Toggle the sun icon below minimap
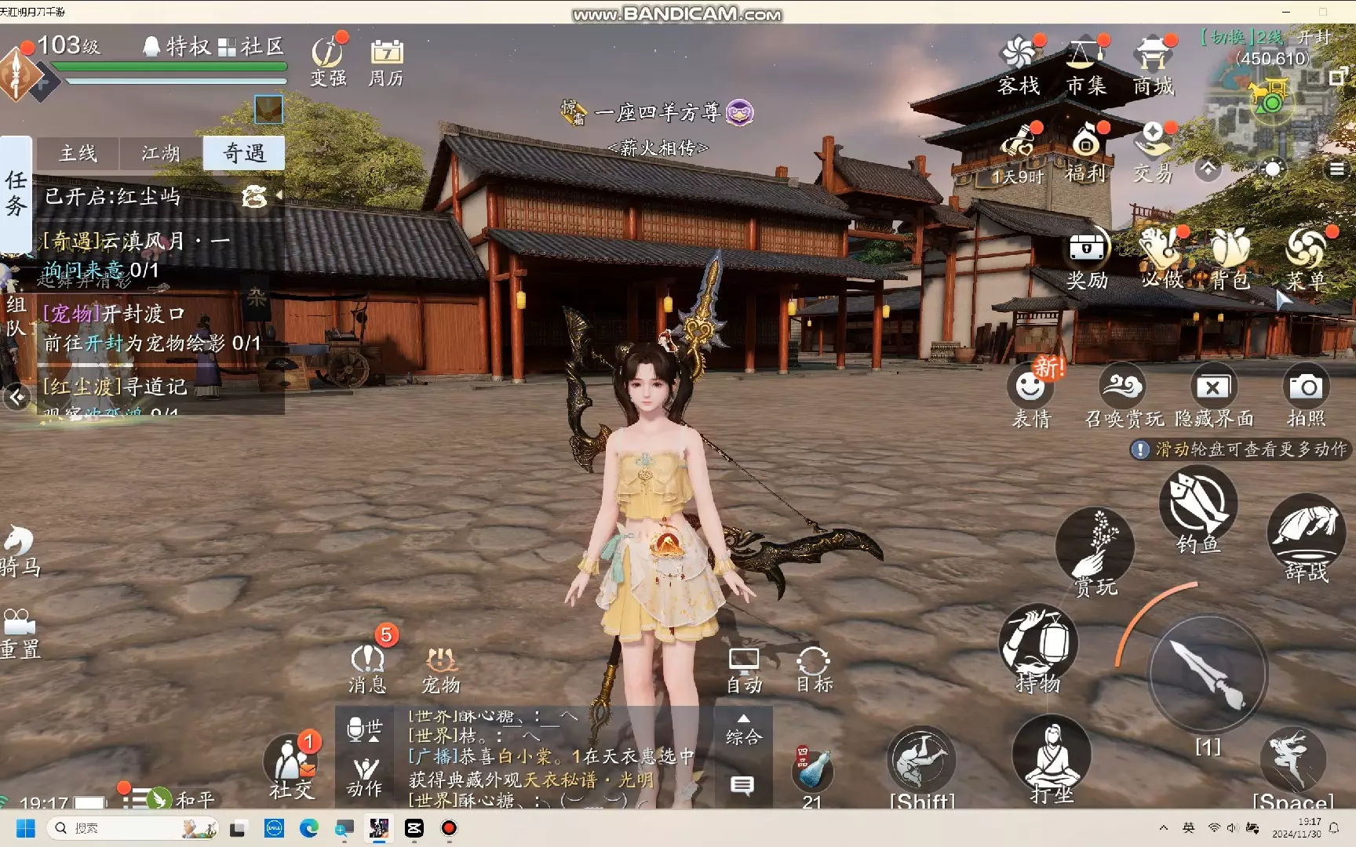The image size is (1356, 847). pos(1272,169)
